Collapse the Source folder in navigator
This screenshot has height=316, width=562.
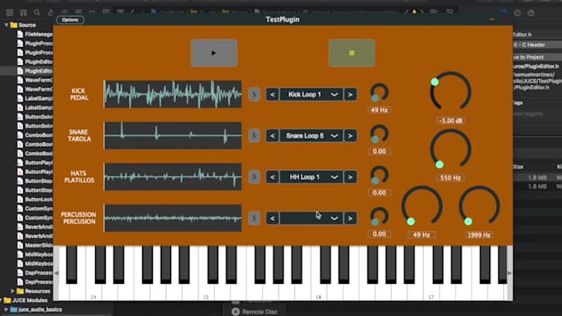(x=6, y=25)
